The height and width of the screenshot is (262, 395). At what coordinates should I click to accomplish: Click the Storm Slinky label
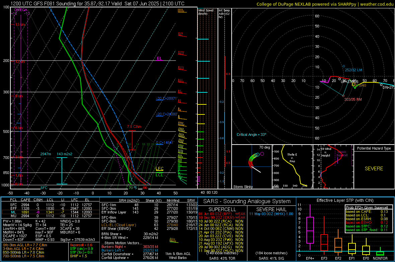coord(243,187)
